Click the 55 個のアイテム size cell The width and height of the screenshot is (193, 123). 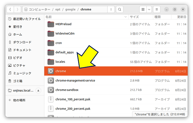tap(141, 62)
